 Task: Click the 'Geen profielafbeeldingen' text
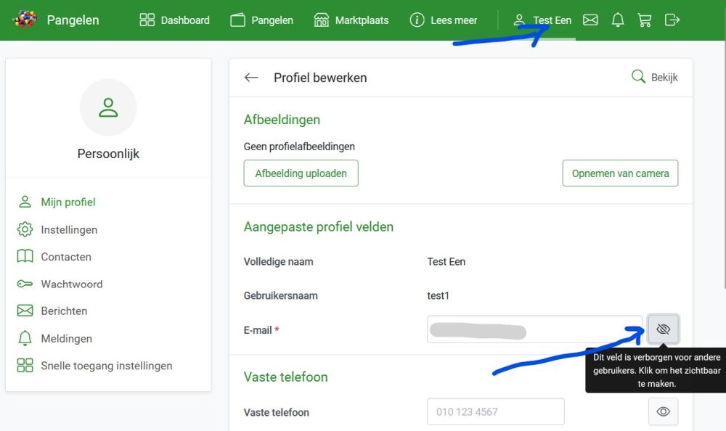(299, 147)
